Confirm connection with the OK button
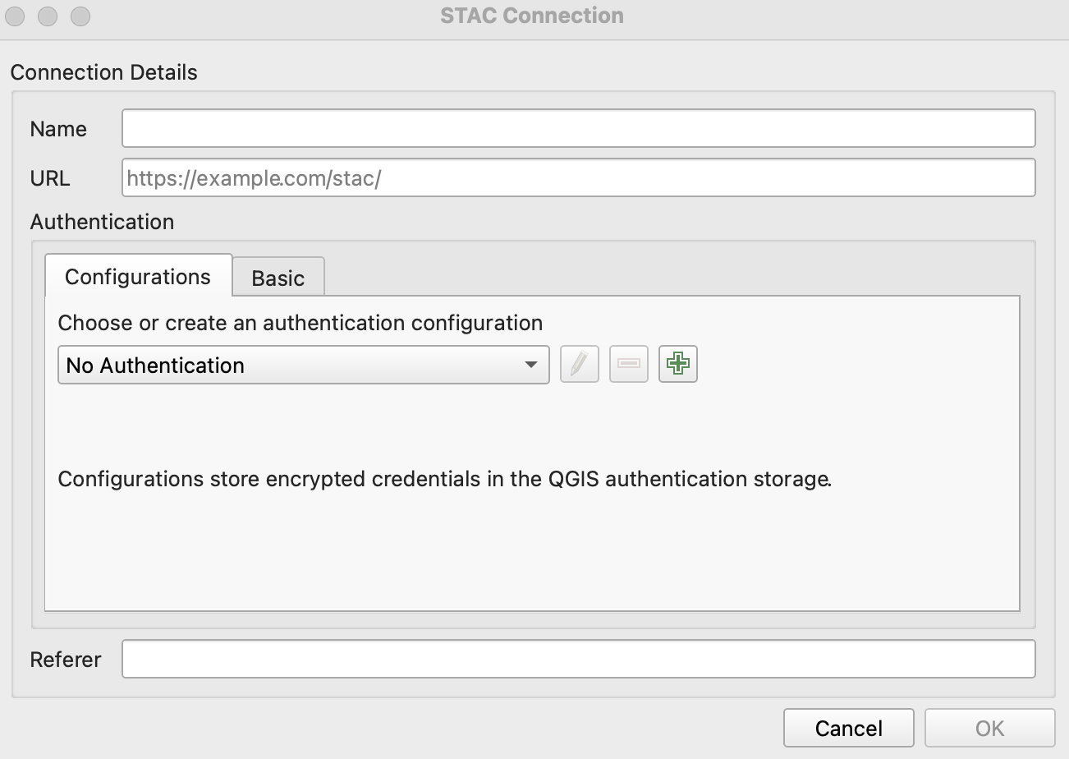The image size is (1069, 759). coord(989,728)
